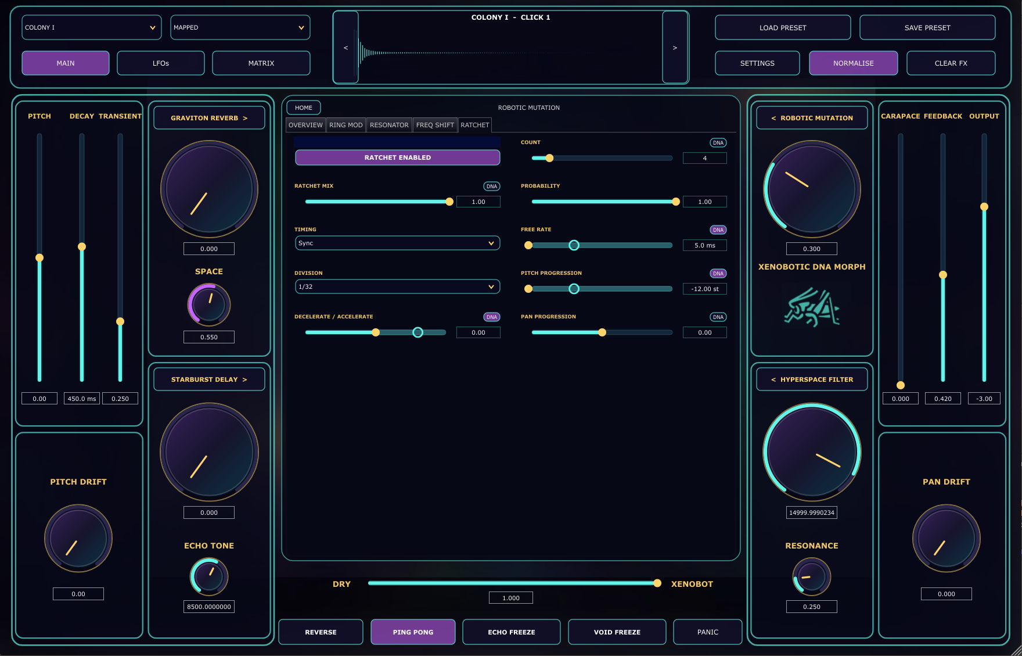
Task: Click the Probability slider handle
Action: coord(676,202)
